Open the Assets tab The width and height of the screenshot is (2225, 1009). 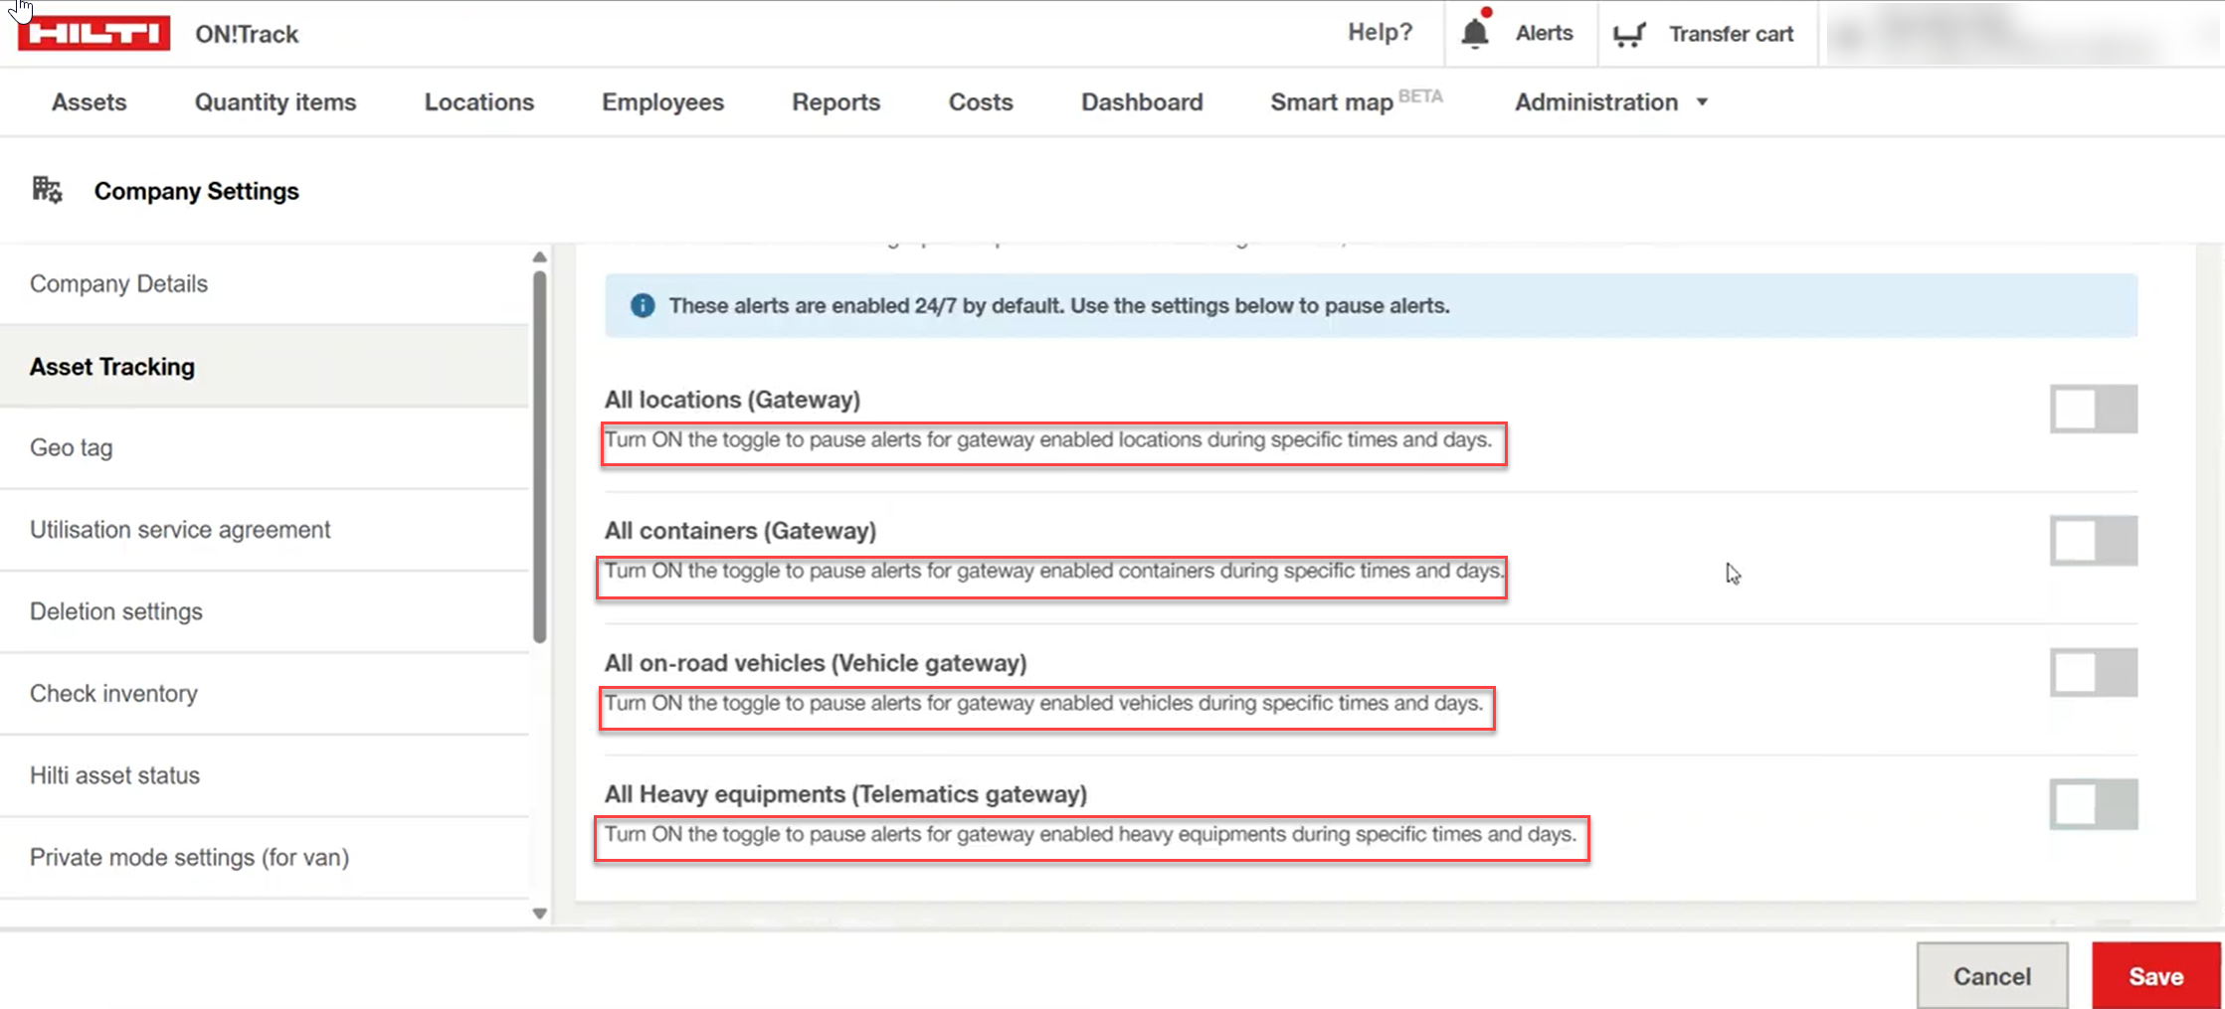90,102
